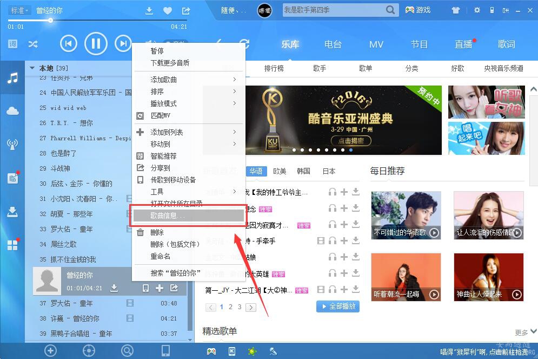Choose 暂停 from context menu
Screen dimensions: 538x359
(189, 51)
